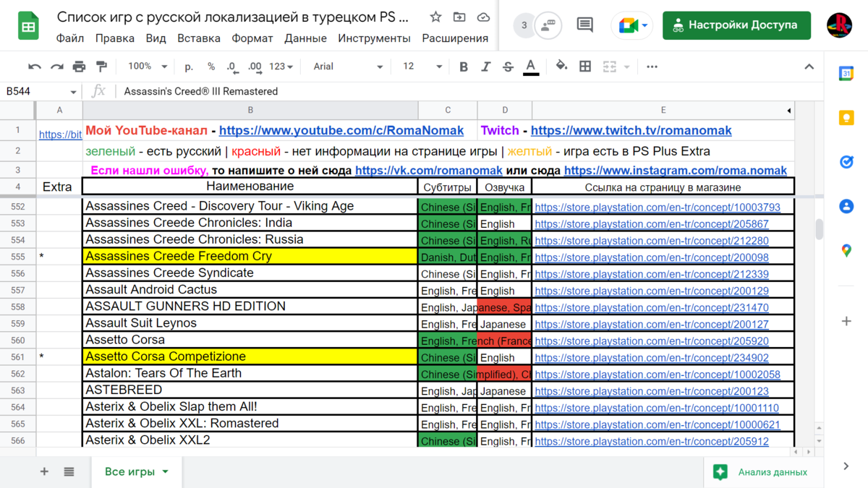Merge cells button
The image size is (868, 488).
(610, 67)
